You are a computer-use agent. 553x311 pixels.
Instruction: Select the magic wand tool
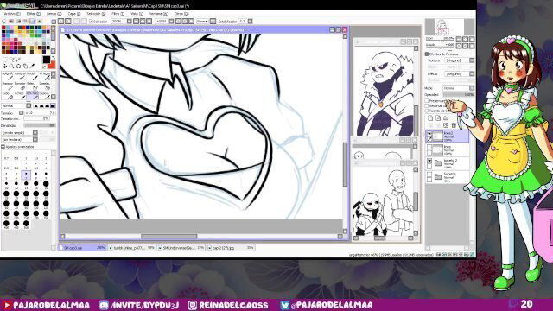point(18,59)
